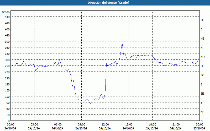
Task: Click the 480 value on the degree axis
Action: 7,23
